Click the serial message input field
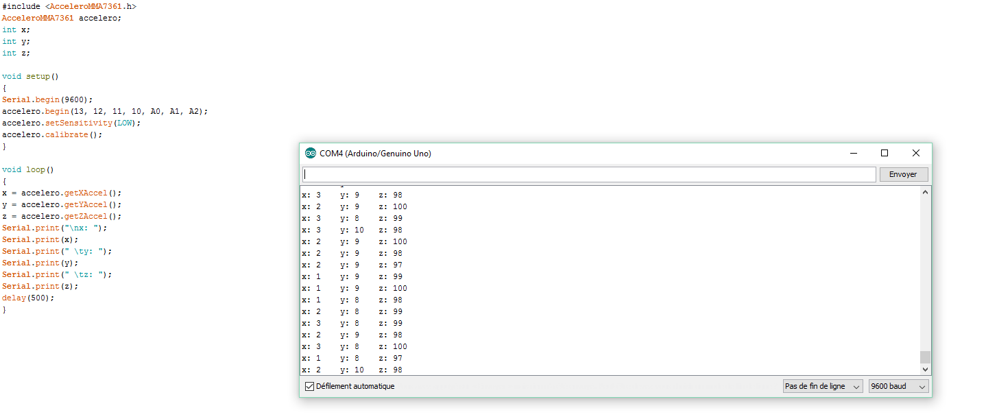986x419 pixels. click(590, 174)
